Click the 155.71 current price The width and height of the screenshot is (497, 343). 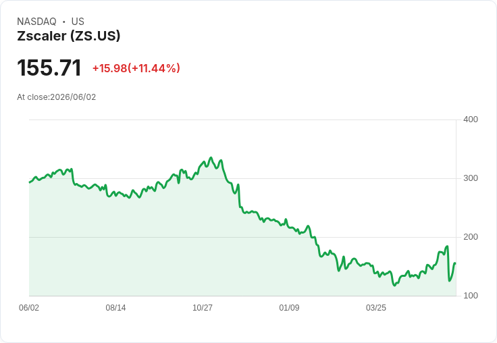click(x=49, y=68)
